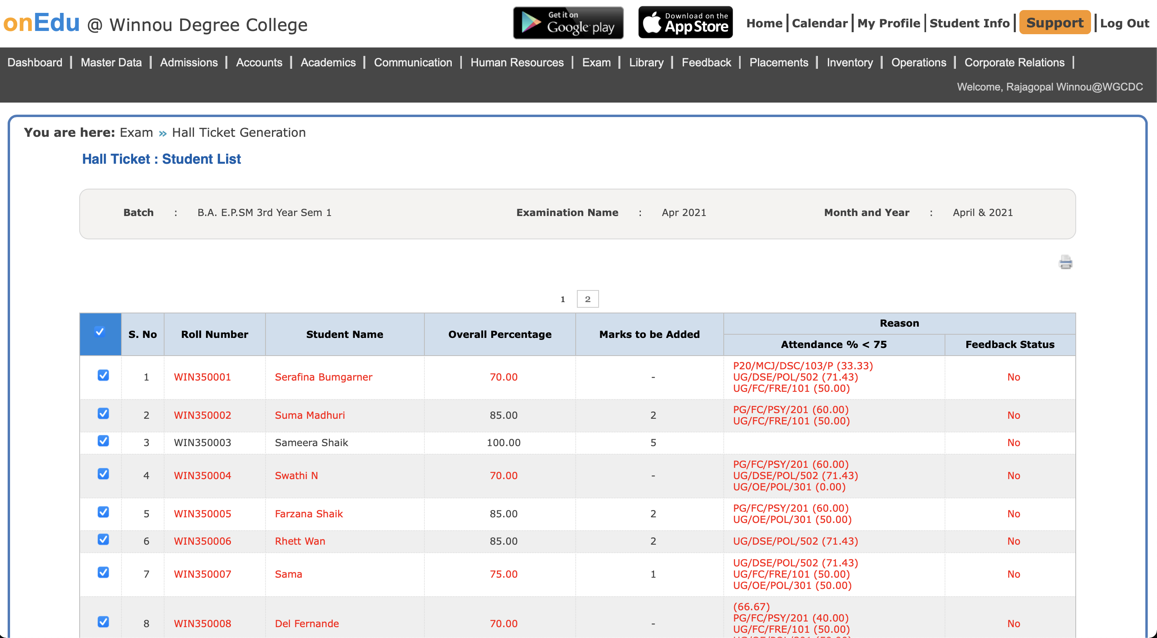Click the printer icon above table

(1065, 262)
